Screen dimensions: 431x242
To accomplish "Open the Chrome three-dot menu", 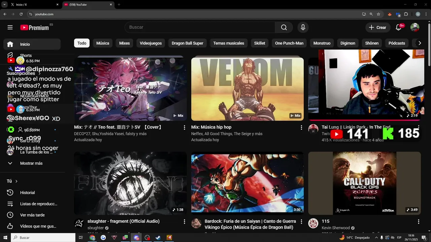I will [426, 14].
